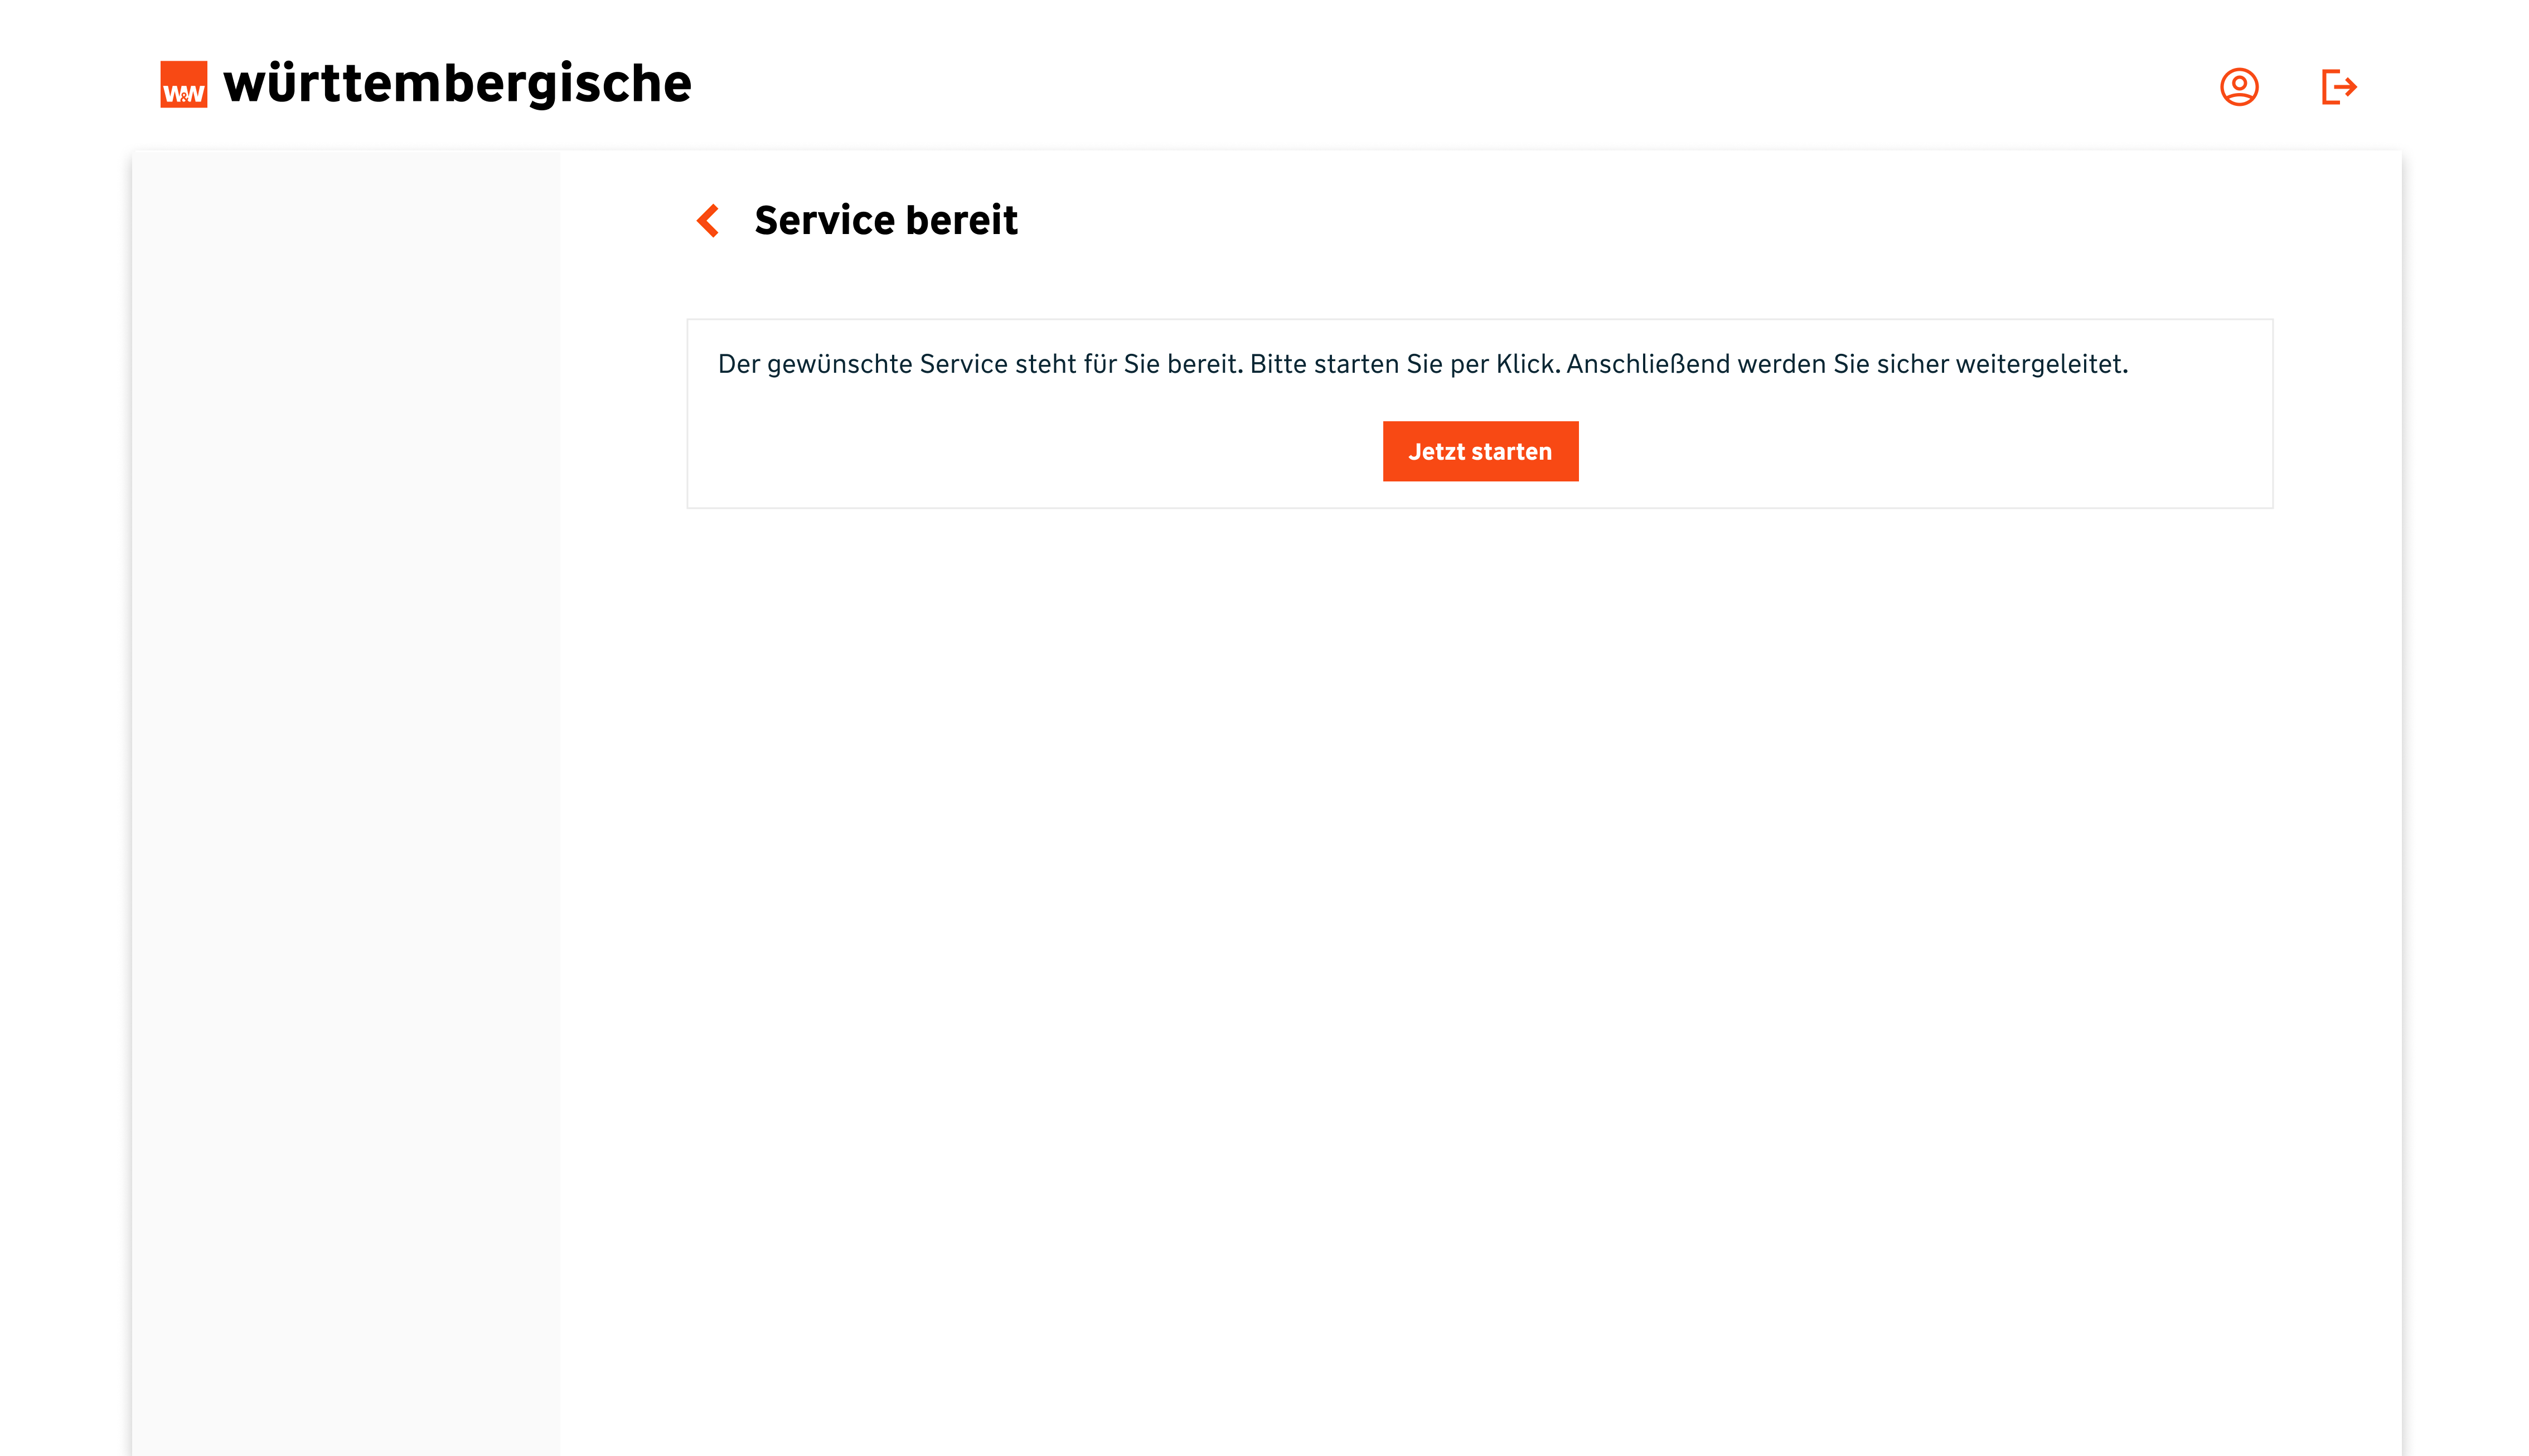Click the gray left sidebar panel
2529x1456 pixels.
pyautogui.click(x=345, y=800)
